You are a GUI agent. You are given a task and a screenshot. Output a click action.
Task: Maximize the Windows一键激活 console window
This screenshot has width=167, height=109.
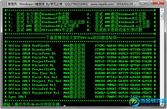[149, 3]
